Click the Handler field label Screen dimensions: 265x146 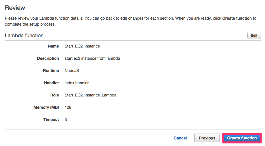tap(52, 83)
